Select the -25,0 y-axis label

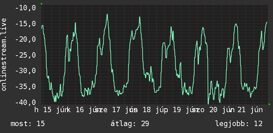coord(26,55)
